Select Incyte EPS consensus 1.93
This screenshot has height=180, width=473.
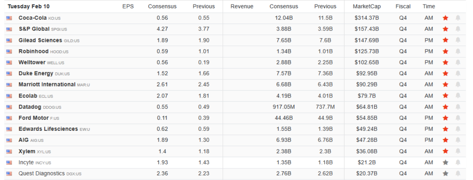click(x=162, y=163)
